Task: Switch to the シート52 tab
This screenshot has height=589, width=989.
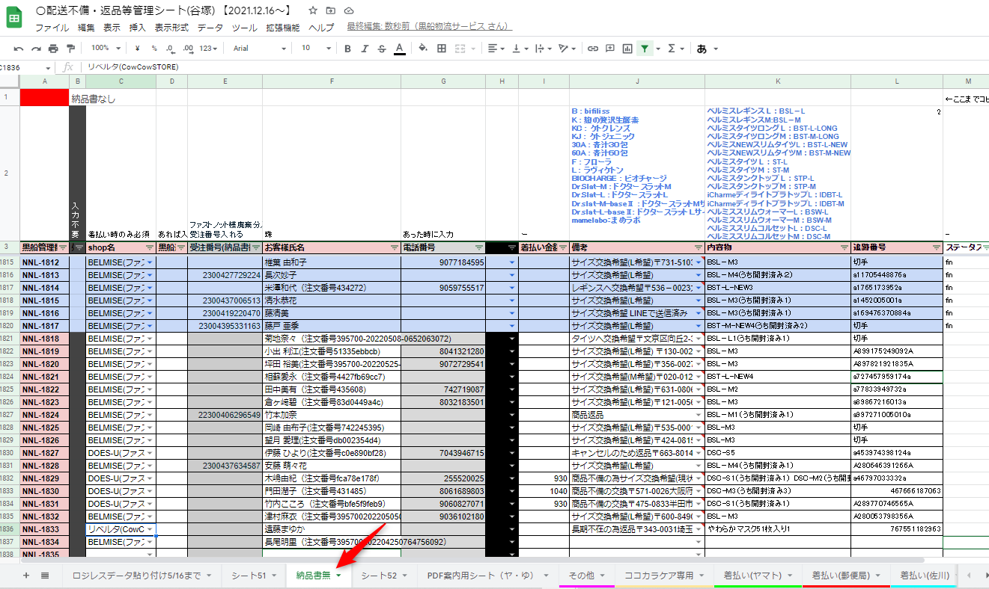Action: point(383,575)
